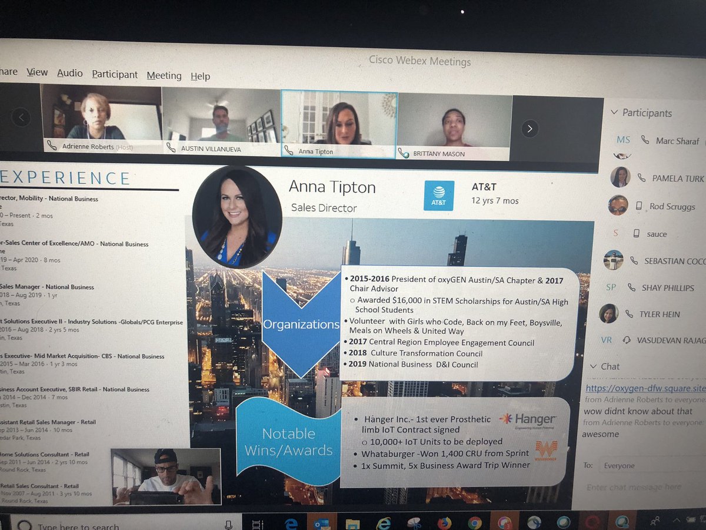Open the Meeting menu
Image resolution: width=706 pixels, height=530 pixels.
164,75
